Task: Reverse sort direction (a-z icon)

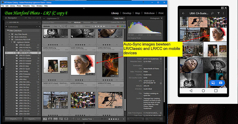Action: click(x=73, y=119)
